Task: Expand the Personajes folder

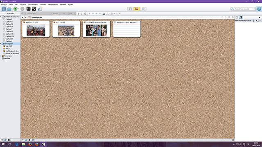Action: tap(1, 56)
